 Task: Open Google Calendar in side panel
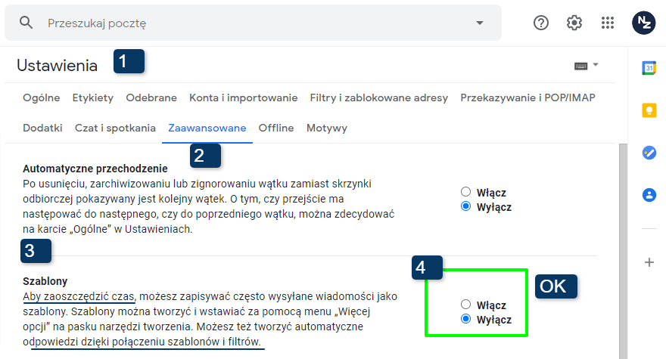pos(649,68)
